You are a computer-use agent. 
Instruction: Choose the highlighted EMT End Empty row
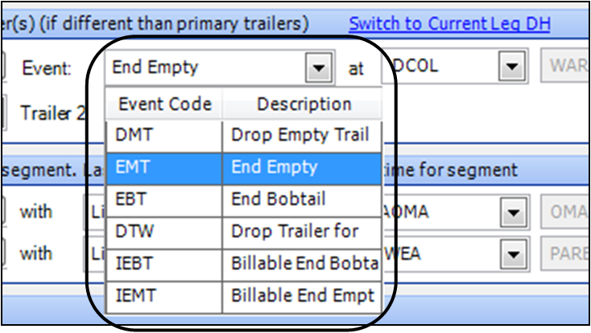pos(242,168)
